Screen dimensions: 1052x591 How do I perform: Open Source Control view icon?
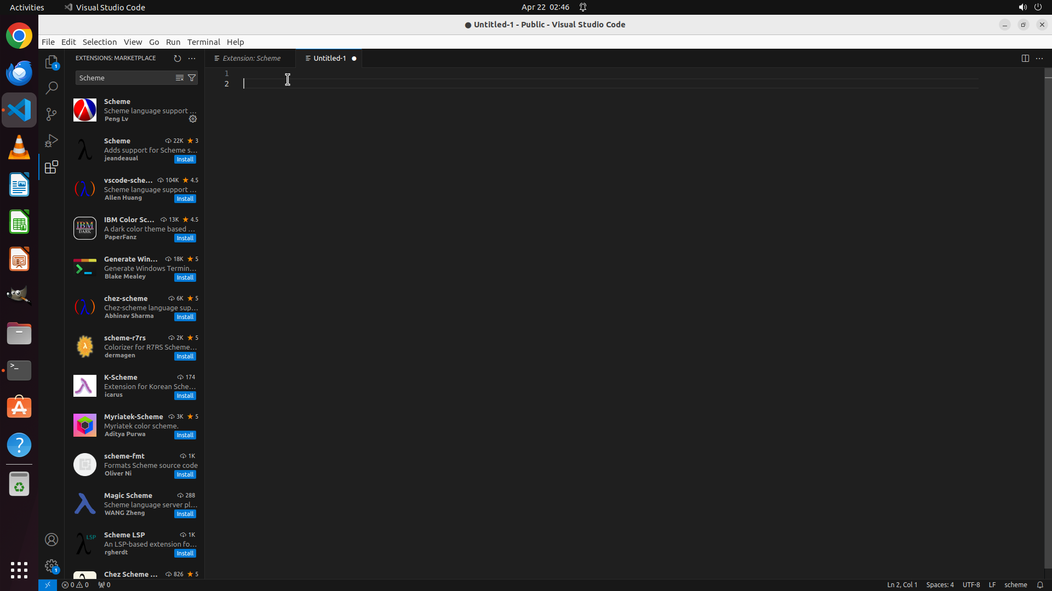point(52,114)
